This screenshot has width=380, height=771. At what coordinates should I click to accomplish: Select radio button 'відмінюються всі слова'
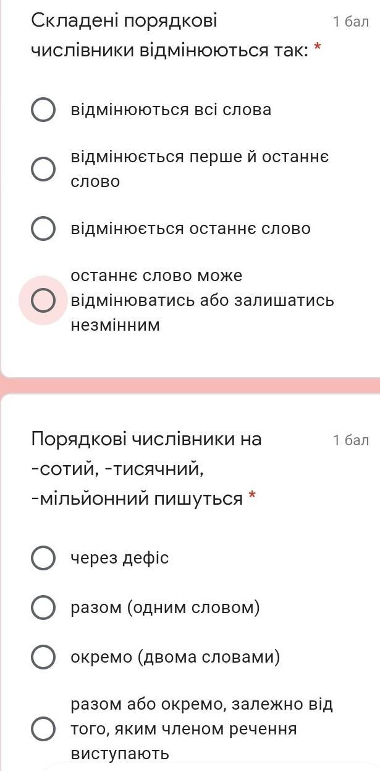coord(43,110)
